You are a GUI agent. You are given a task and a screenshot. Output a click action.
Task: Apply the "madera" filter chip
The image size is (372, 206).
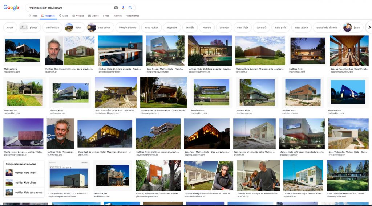(206, 28)
